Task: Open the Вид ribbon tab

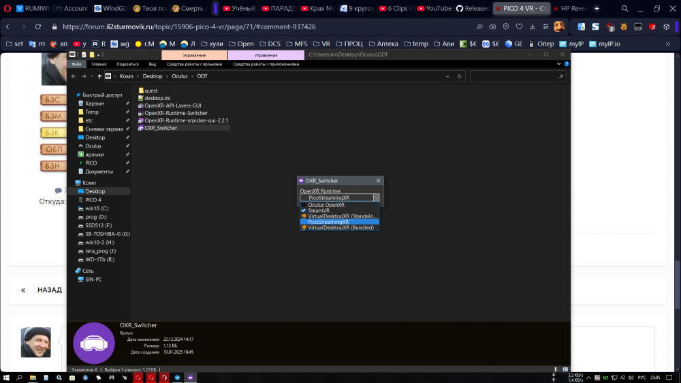Action: coord(153,64)
